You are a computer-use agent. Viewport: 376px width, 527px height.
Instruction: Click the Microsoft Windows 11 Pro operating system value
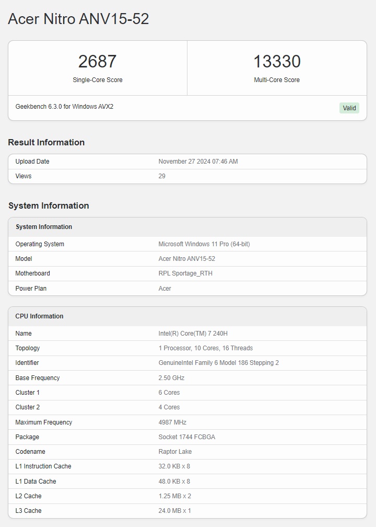coord(204,244)
